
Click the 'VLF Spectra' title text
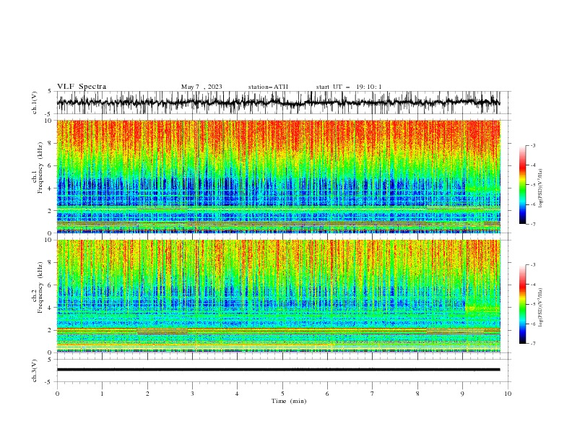(x=82, y=87)
